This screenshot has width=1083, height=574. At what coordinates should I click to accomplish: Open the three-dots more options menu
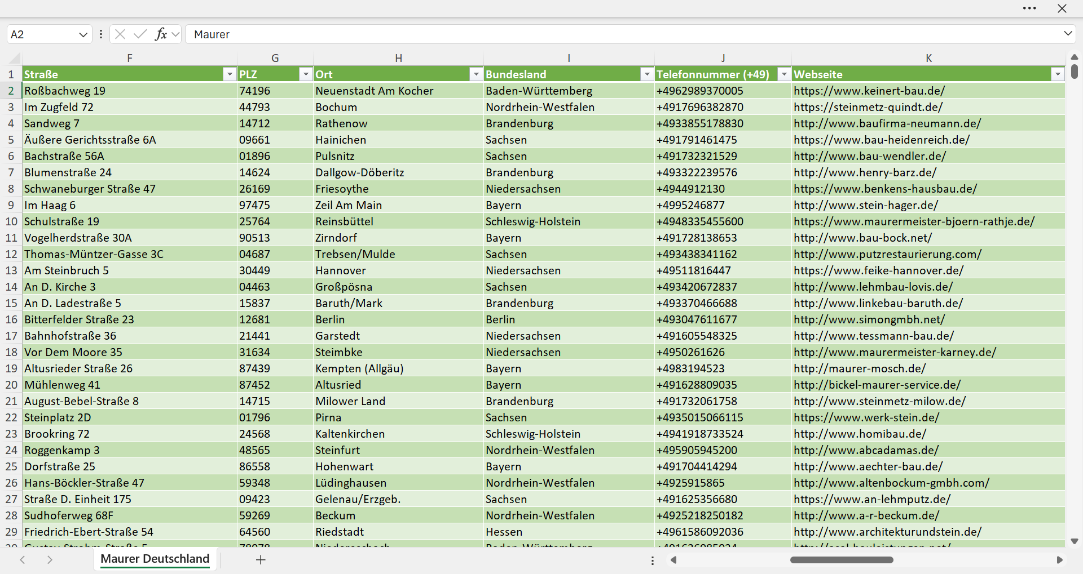tap(1029, 8)
